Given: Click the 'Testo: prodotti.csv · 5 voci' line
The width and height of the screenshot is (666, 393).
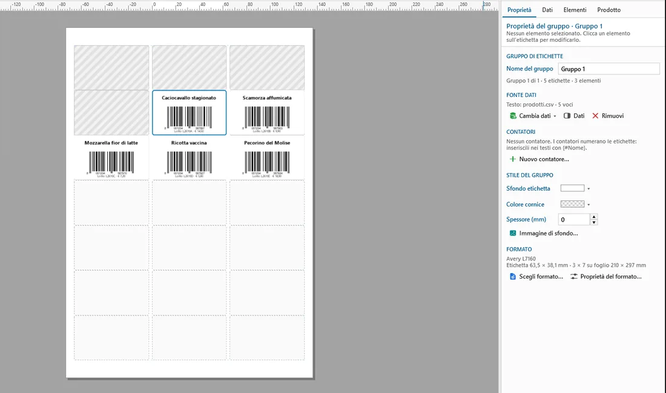Looking at the screenshot, I should 539,105.
